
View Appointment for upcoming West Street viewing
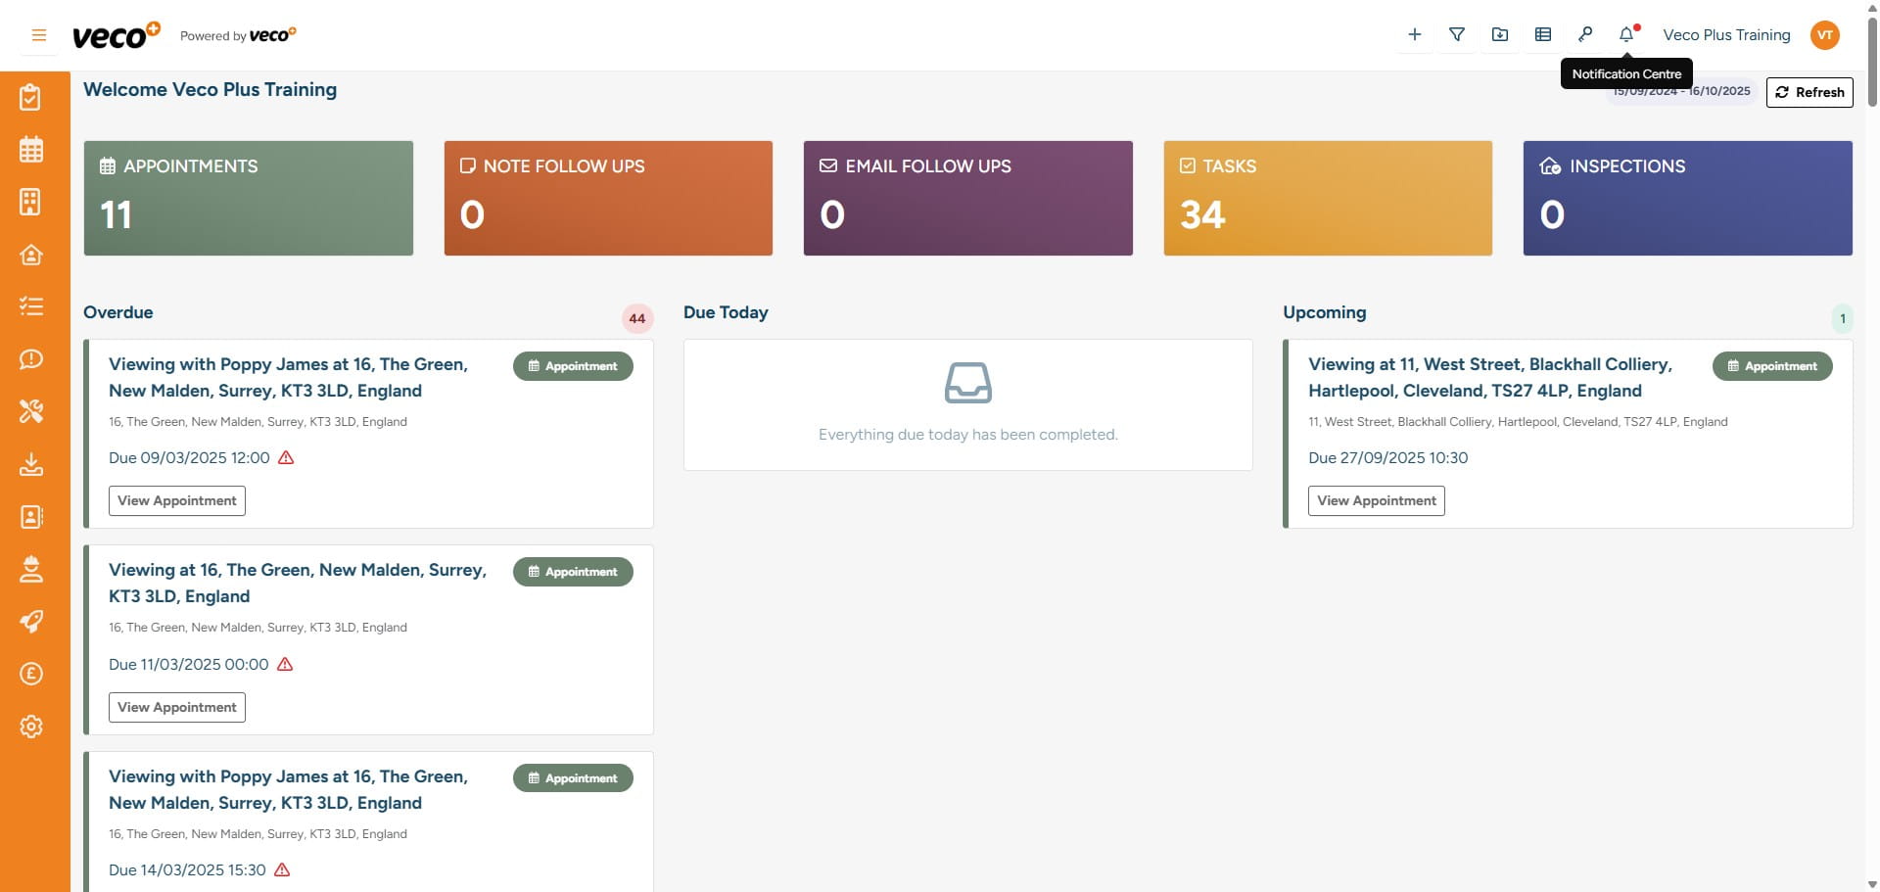point(1376,500)
